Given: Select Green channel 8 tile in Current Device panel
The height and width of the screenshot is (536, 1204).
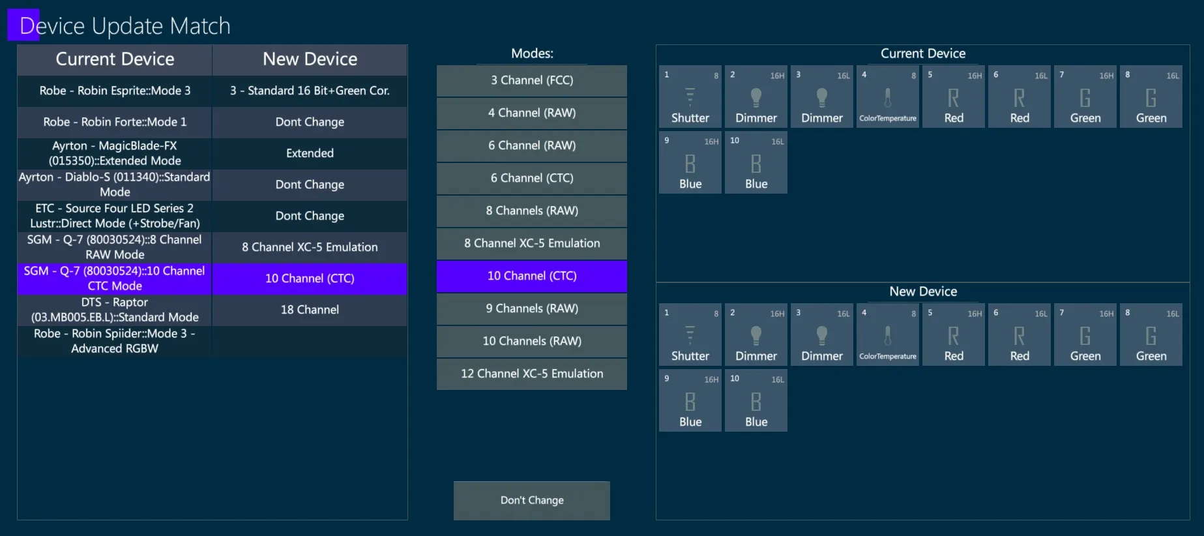Looking at the screenshot, I should click(x=1151, y=97).
